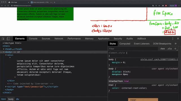
Task: Open the Event Listeners sidebar tab
Action: click(x=142, y=44)
